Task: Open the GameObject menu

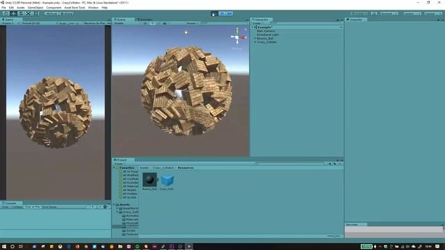Action: click(x=35, y=8)
